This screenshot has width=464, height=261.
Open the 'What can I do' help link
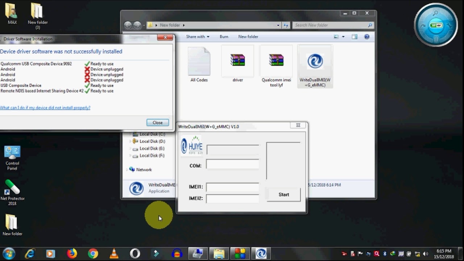(45, 108)
